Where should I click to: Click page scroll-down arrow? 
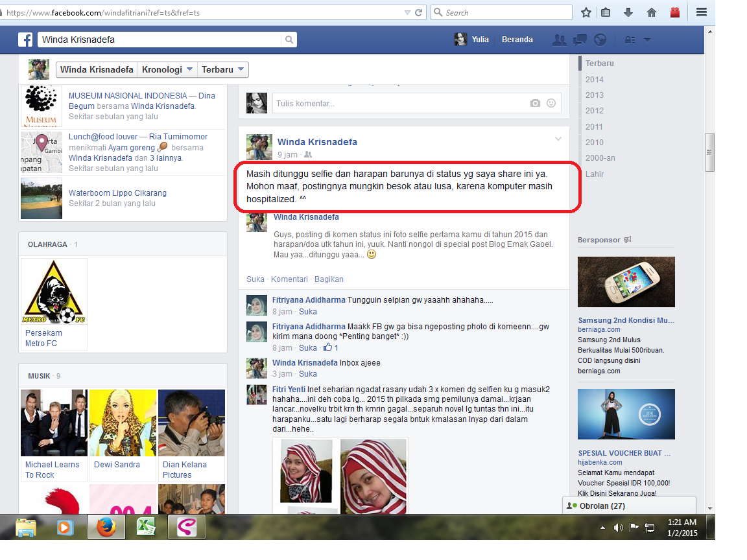coord(710,508)
